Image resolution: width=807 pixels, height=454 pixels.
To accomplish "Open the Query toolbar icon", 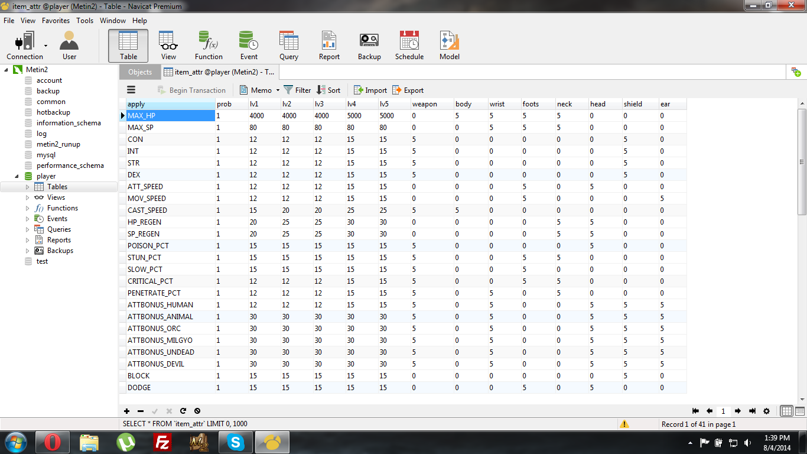I will pyautogui.click(x=289, y=46).
